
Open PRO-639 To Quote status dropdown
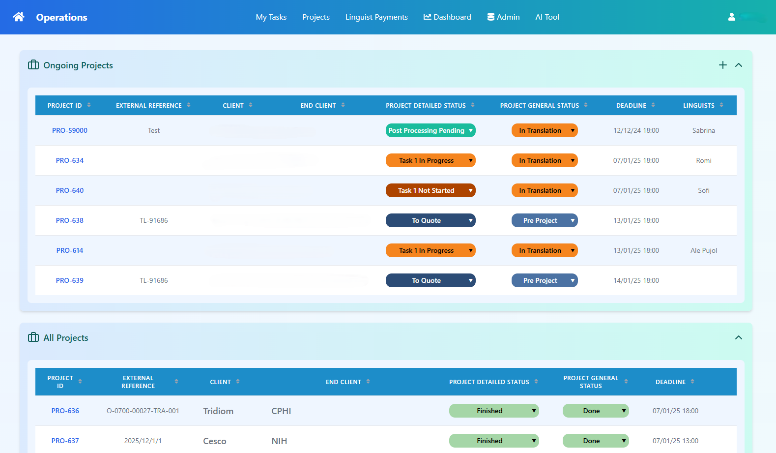[x=431, y=280]
